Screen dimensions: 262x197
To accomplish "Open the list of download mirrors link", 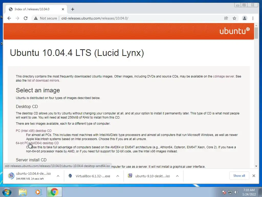I will (x=43, y=81).
